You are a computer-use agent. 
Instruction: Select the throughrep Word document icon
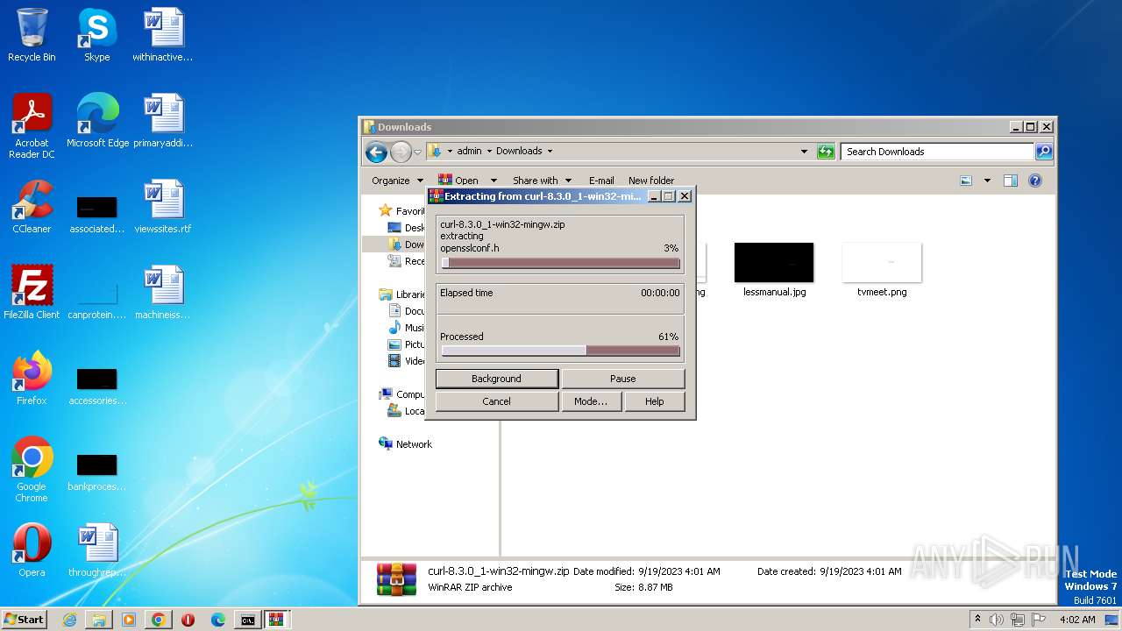(97, 549)
